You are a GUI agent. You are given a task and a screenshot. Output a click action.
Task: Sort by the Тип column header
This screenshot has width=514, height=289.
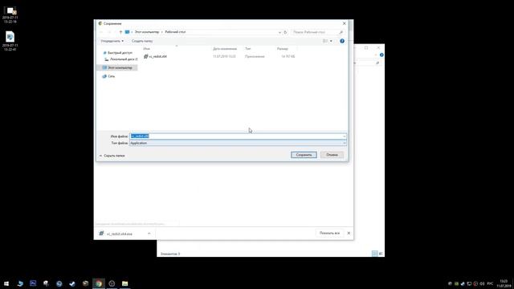click(x=248, y=48)
